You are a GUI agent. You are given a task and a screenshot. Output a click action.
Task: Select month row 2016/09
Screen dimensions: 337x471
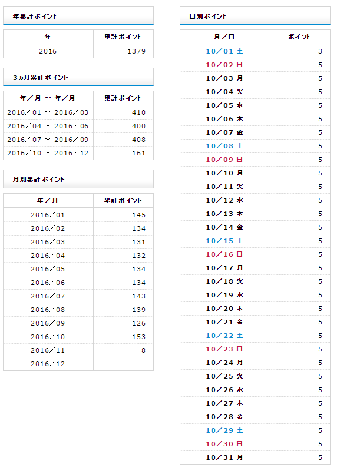pos(78,323)
